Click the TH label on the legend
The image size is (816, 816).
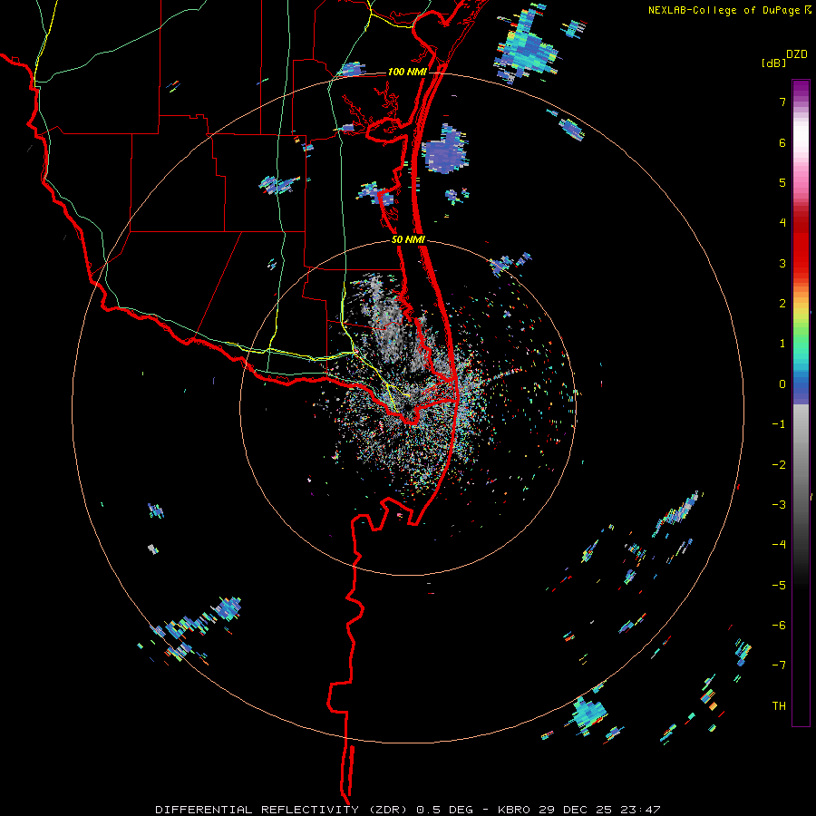tap(779, 706)
